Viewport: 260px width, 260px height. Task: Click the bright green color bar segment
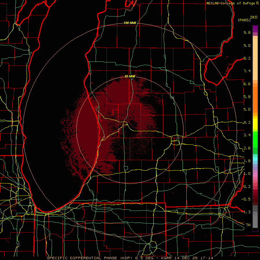[255, 140]
